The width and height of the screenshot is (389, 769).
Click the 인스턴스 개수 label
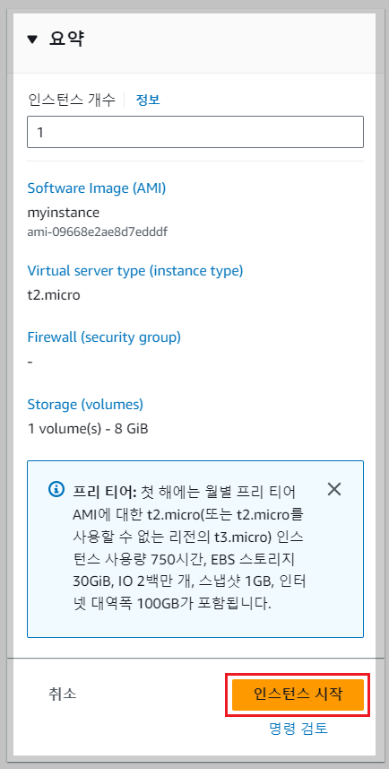click(x=72, y=100)
